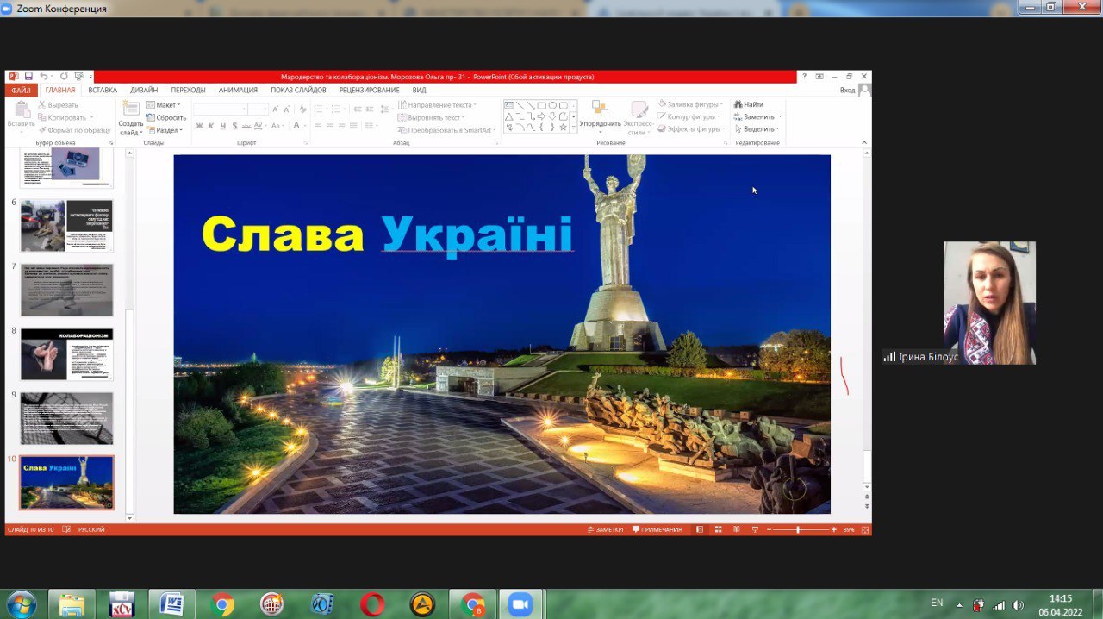Switch to the ДИЗАЙН ribbon tab
The width and height of the screenshot is (1103, 619).
pos(144,90)
